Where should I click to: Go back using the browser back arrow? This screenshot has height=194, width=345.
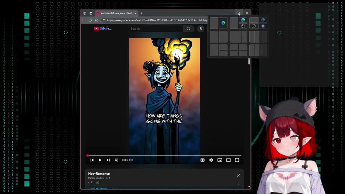[x=84, y=20]
